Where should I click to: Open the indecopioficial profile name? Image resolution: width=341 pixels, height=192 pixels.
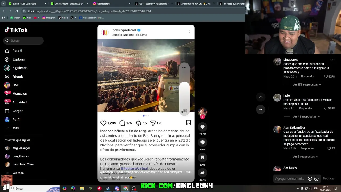coord(124,30)
